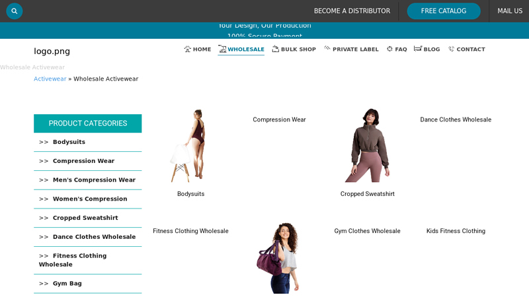529x297 pixels.
Task: Click the Cropped Sweatshirt model thumbnail
Action: click(x=368, y=145)
